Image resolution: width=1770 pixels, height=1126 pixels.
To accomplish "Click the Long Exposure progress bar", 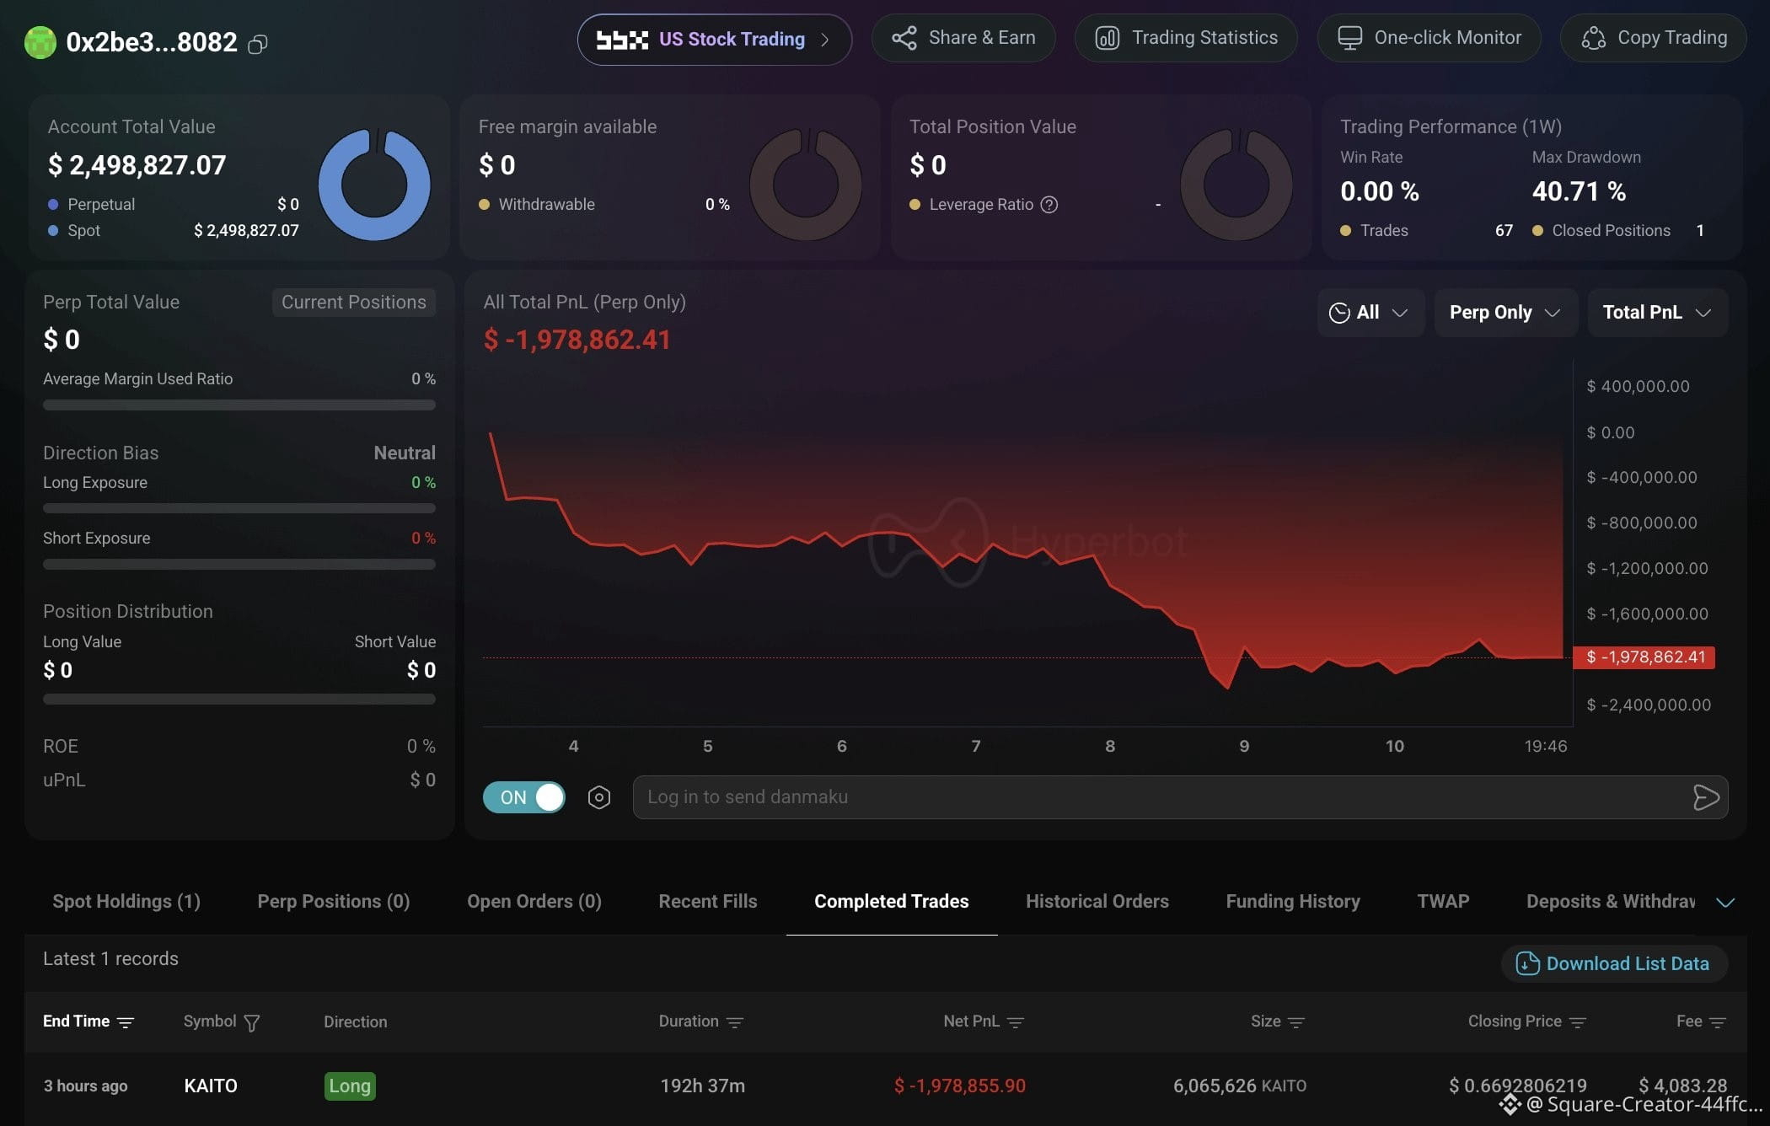I will pyautogui.click(x=239, y=509).
